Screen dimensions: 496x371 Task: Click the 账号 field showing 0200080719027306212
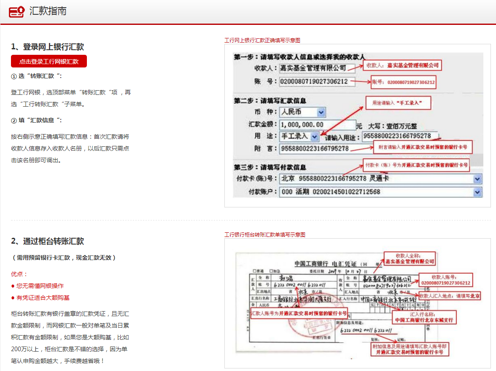tap(317, 82)
